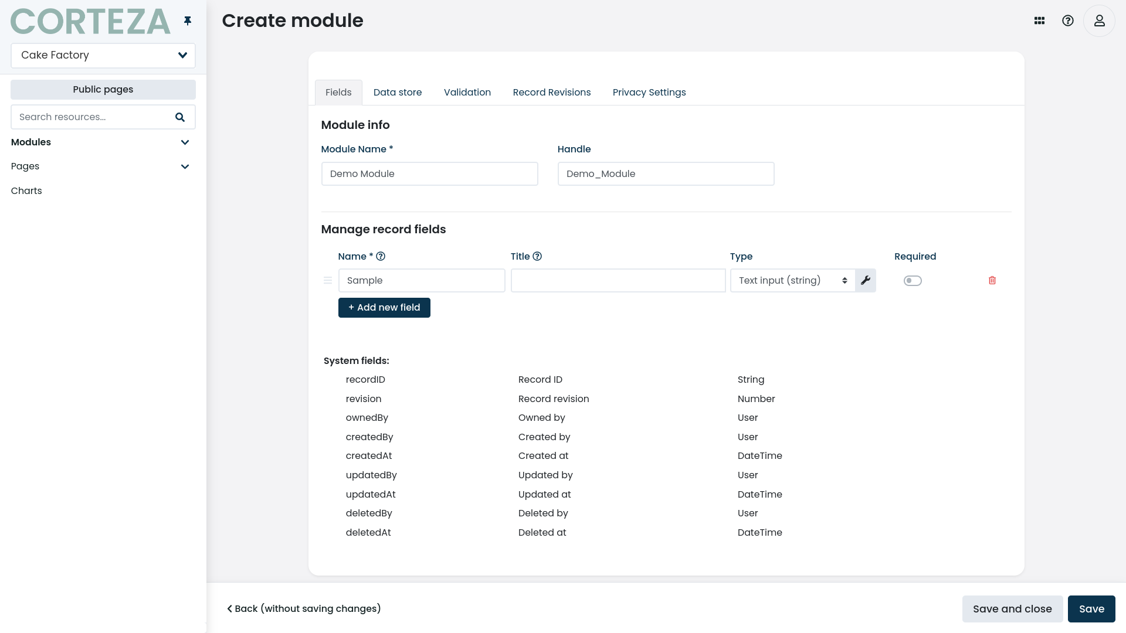The image size is (1126, 633).
Task: Expand the Pages section chevron
Action: coord(185,166)
